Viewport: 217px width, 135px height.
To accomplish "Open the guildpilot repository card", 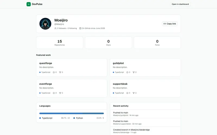I will click(145, 67).
